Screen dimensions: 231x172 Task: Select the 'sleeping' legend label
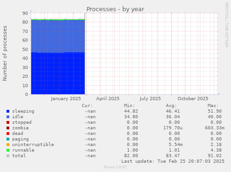pyautogui.click(x=23, y=111)
